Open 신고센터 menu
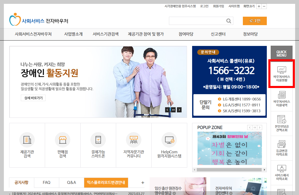299x195 pixels. pos(218,34)
